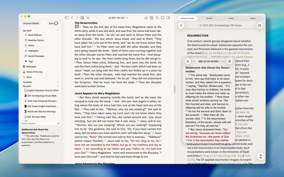Close the Mat 22:23-30 ESV popup
The width and height of the screenshot is (284, 177).
pyautogui.click(x=188, y=61)
